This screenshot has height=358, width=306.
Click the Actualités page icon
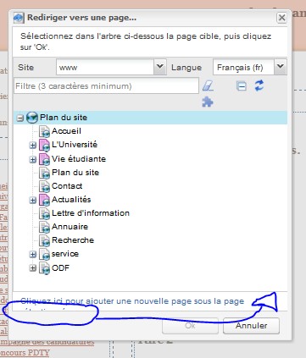click(x=44, y=200)
